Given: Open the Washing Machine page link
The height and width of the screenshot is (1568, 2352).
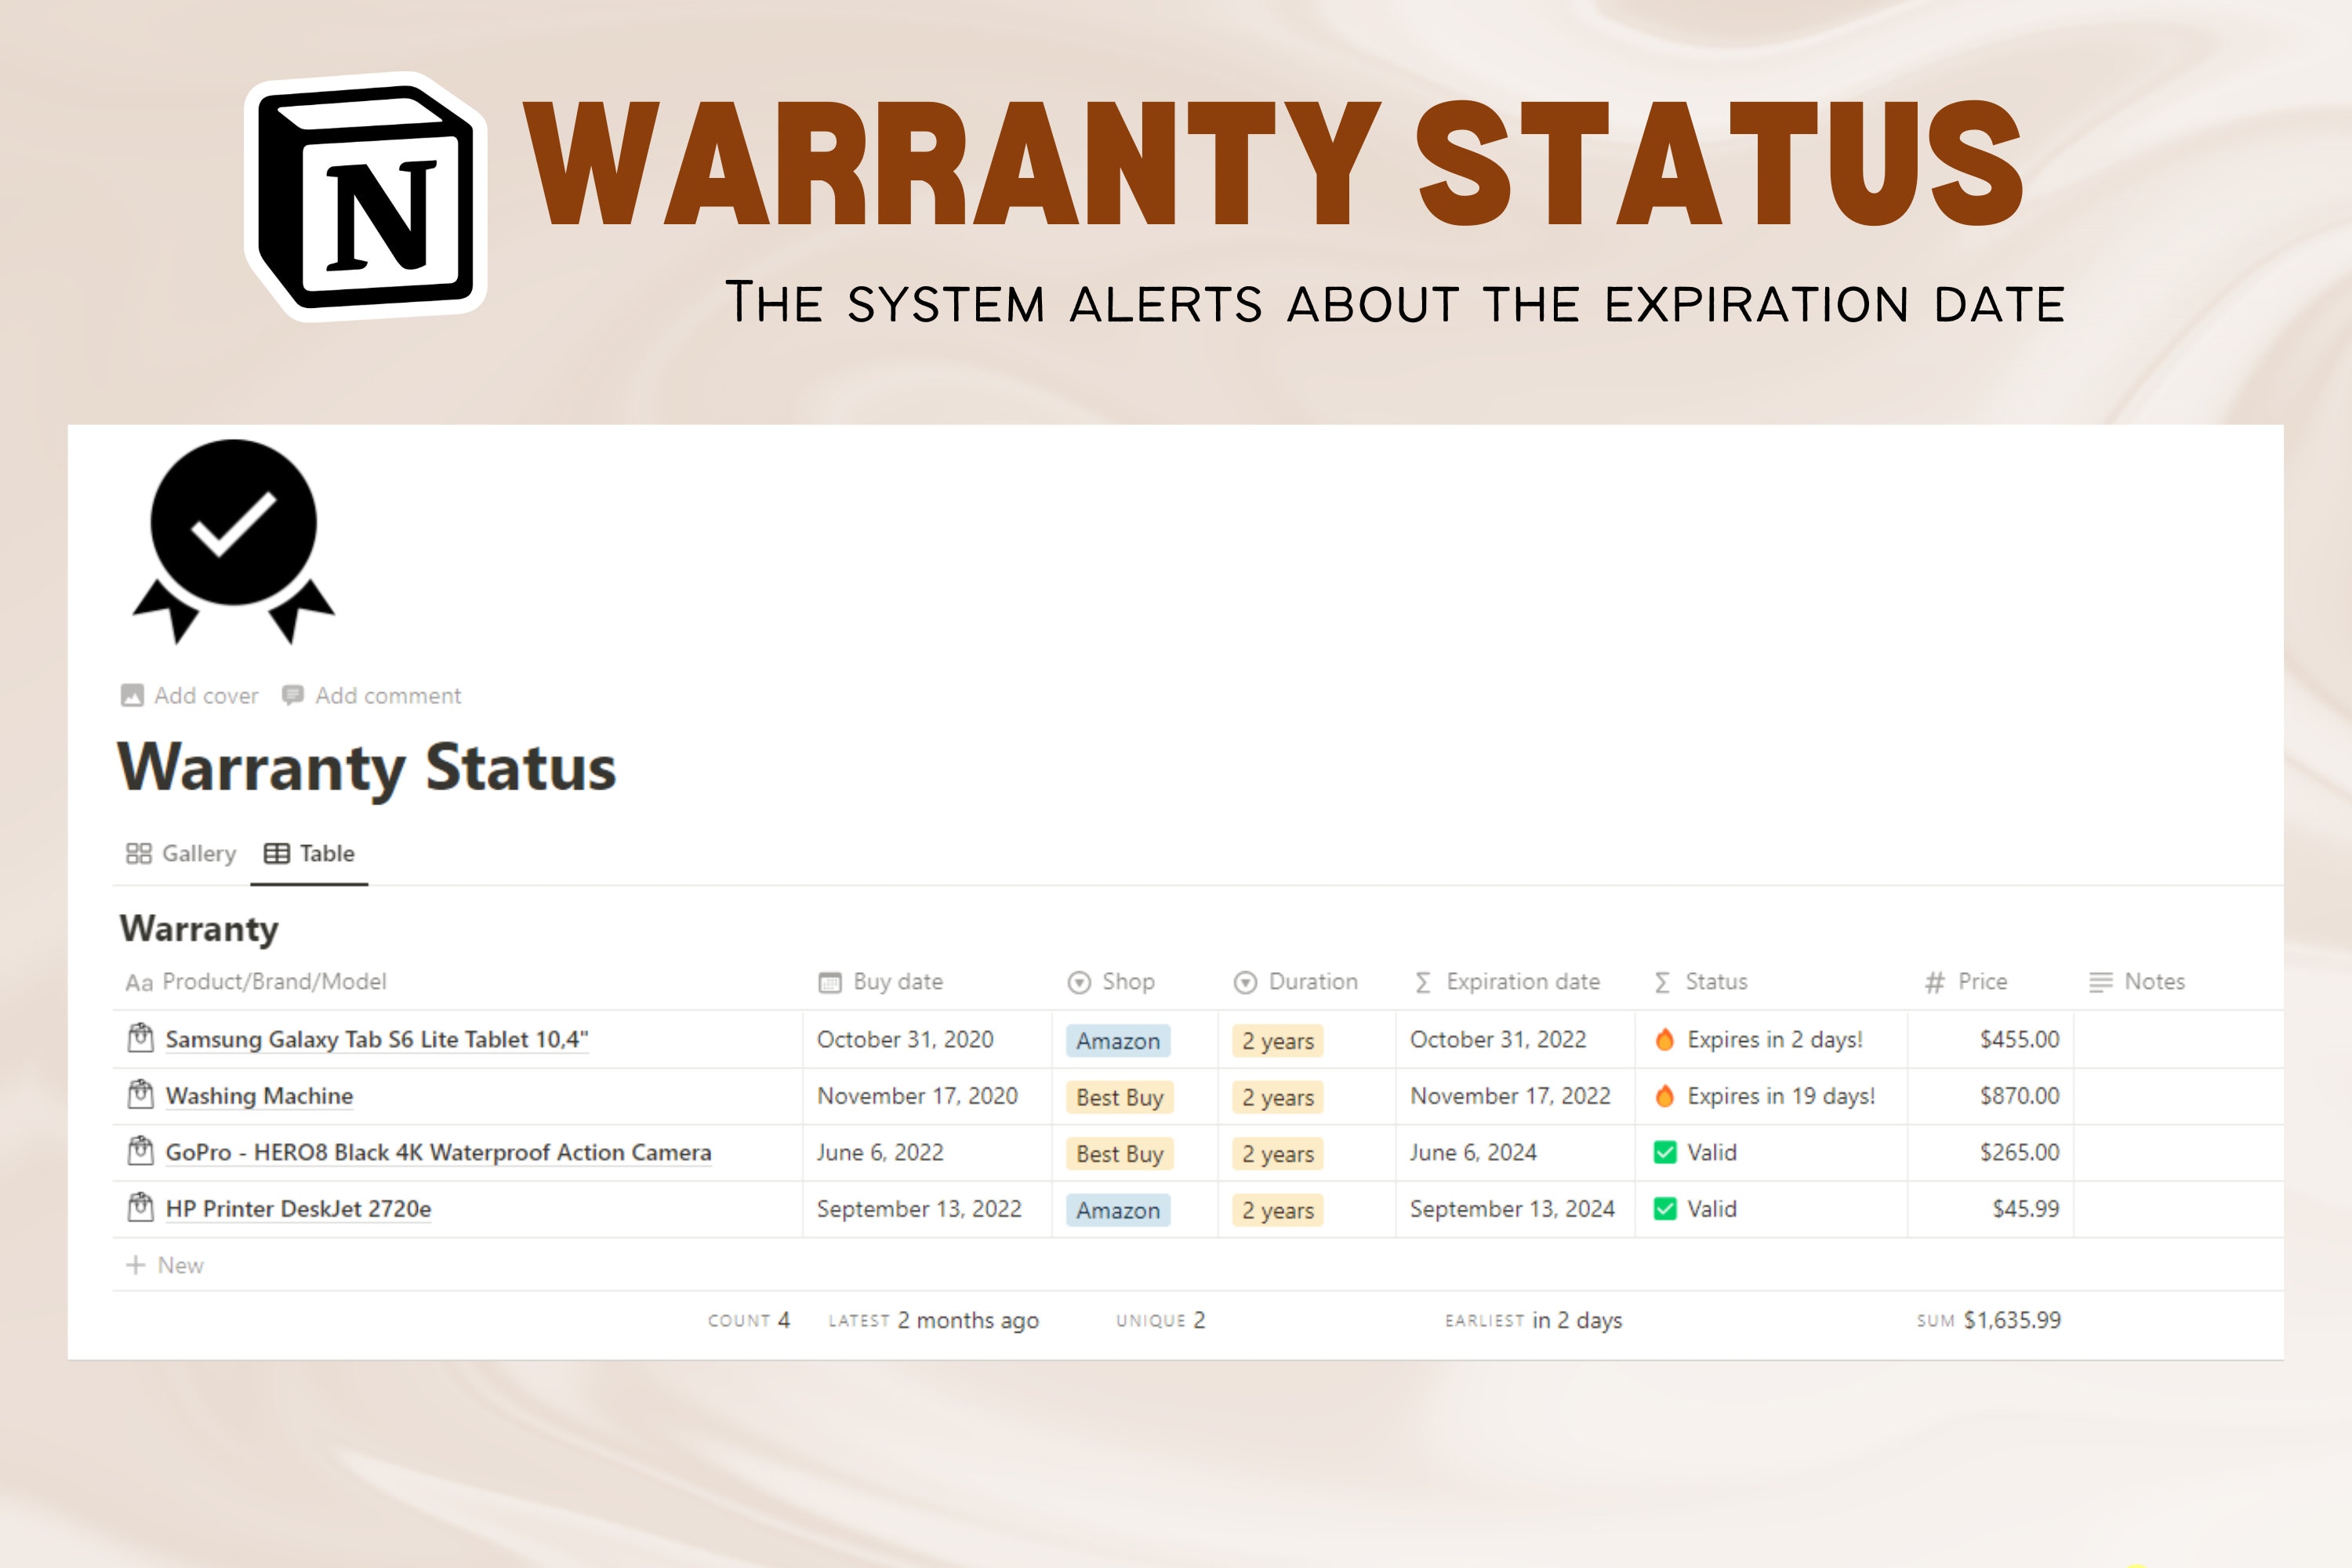Looking at the screenshot, I should coord(259,1096).
